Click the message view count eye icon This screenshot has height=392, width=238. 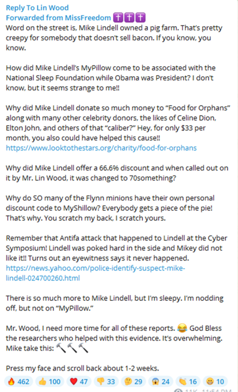178,391
